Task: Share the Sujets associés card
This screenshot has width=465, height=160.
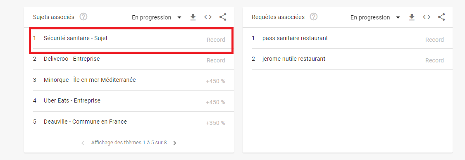Action: (x=223, y=17)
